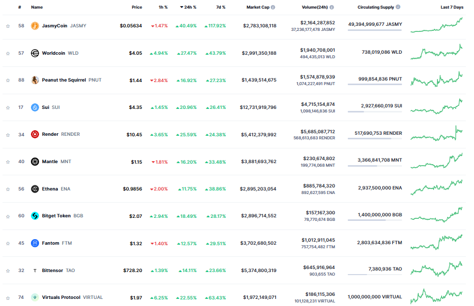Click Render circulating supply progress bar

[x=375, y=139]
